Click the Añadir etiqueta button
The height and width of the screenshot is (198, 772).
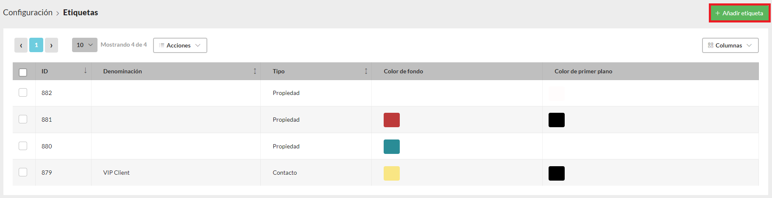coord(739,13)
